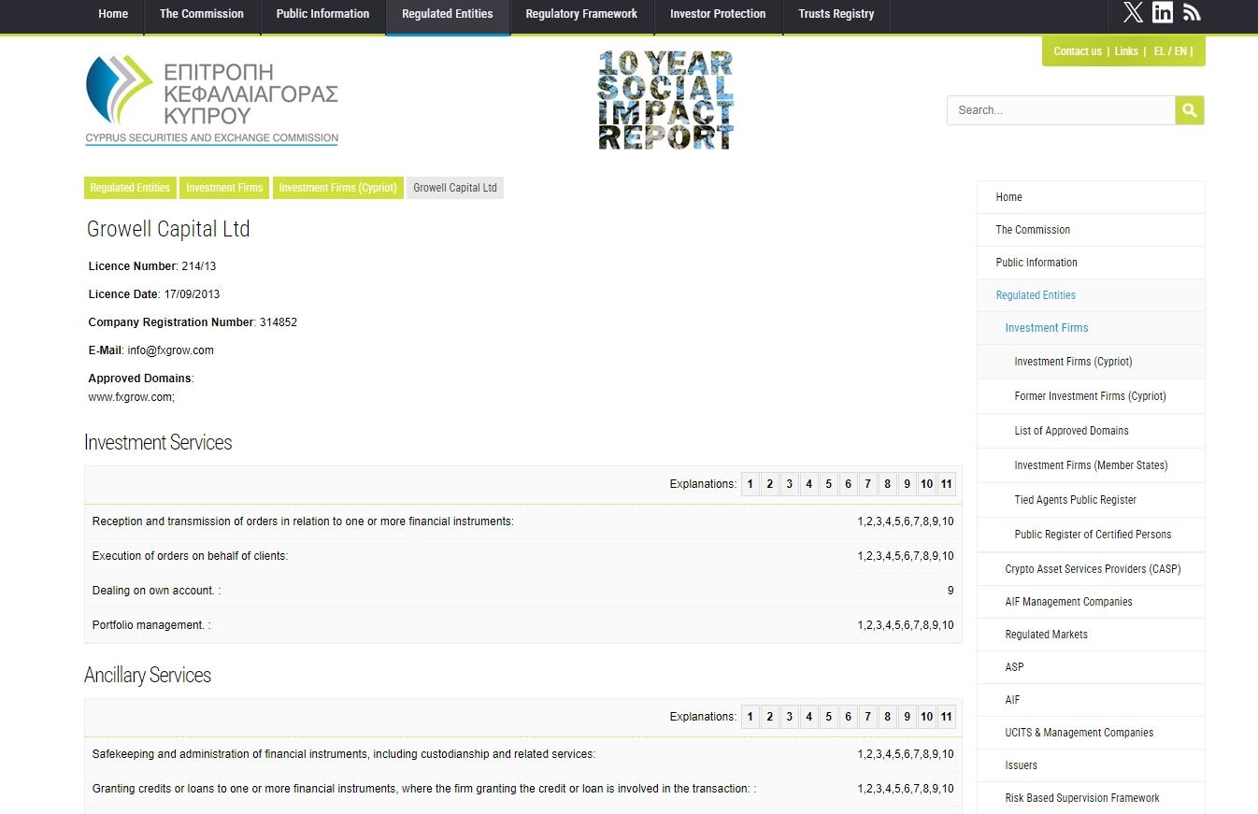Open Tied Agents Public Register
The image size is (1258, 814).
pyautogui.click(x=1091, y=500)
